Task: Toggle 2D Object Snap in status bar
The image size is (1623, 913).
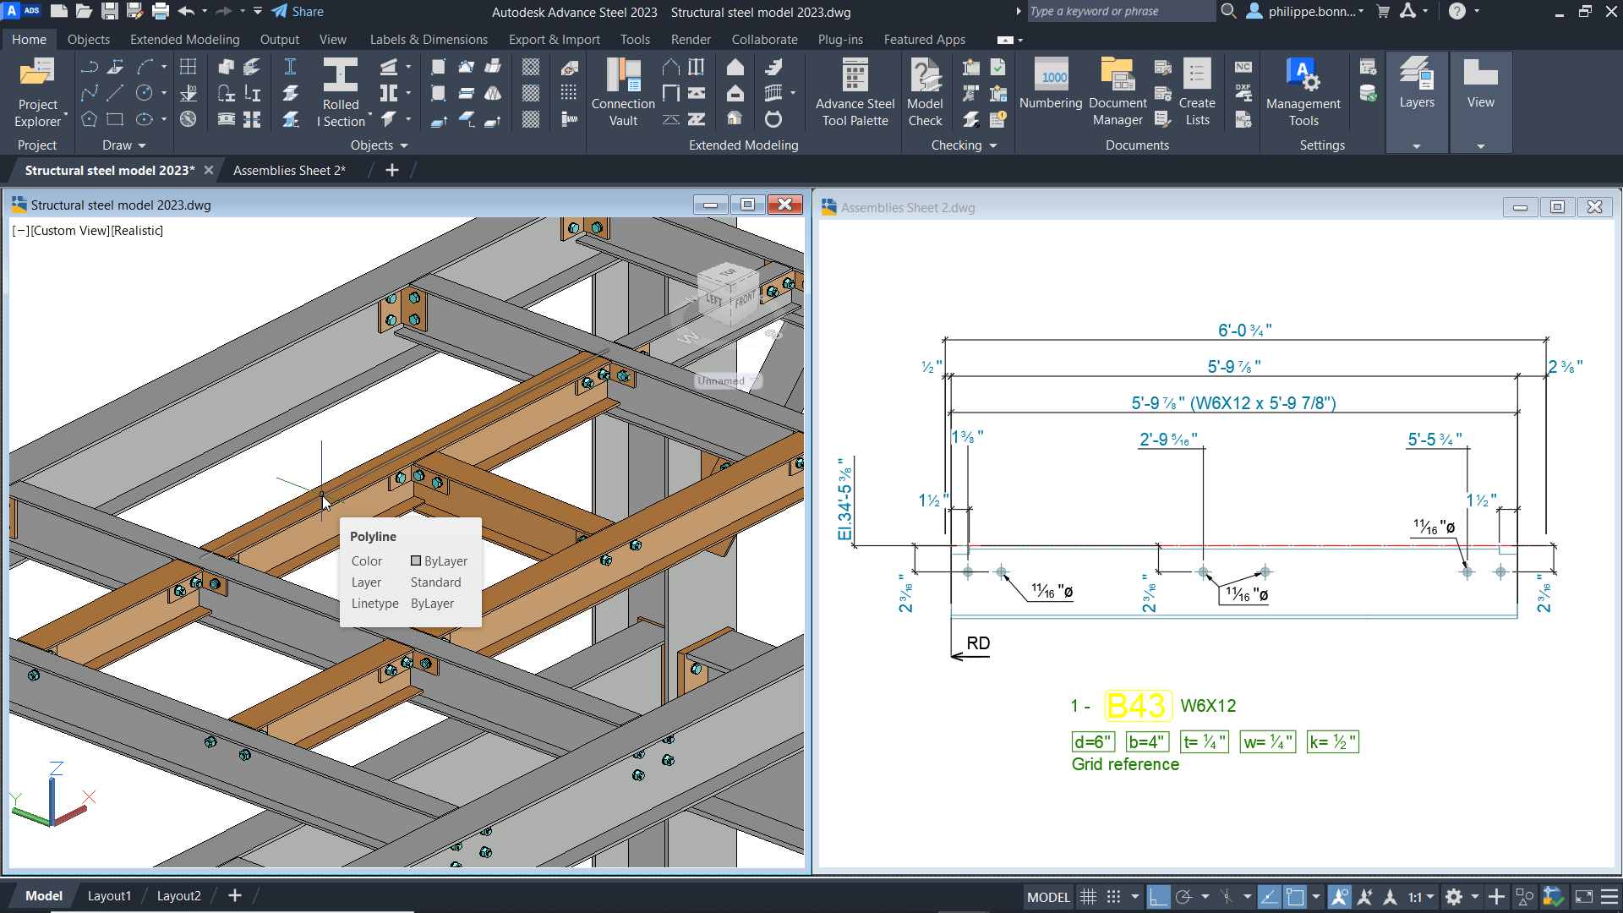Action: click(1294, 897)
